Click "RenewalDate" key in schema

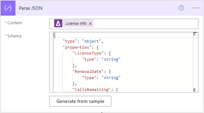(x=88, y=72)
